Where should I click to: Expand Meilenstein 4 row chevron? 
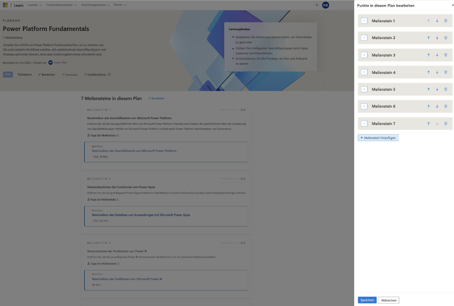pos(364,72)
